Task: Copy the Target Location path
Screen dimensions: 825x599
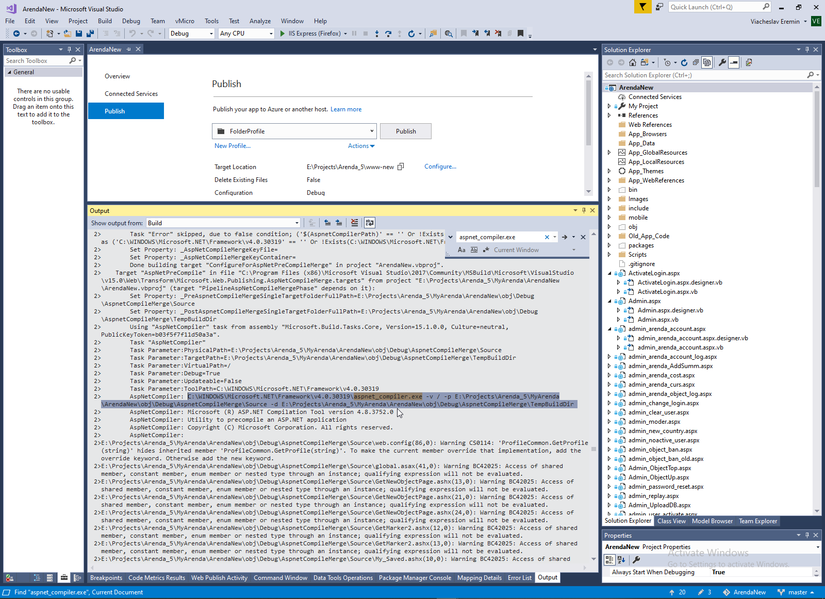Action: 401,167
